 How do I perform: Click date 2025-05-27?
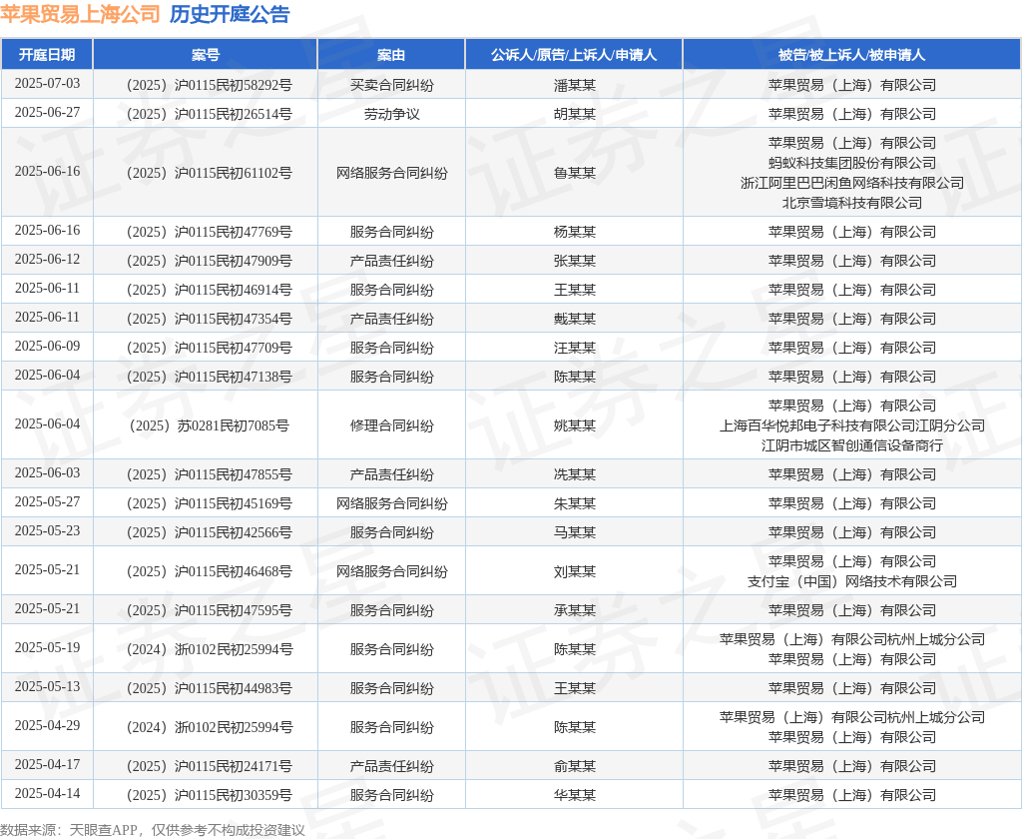(x=47, y=501)
